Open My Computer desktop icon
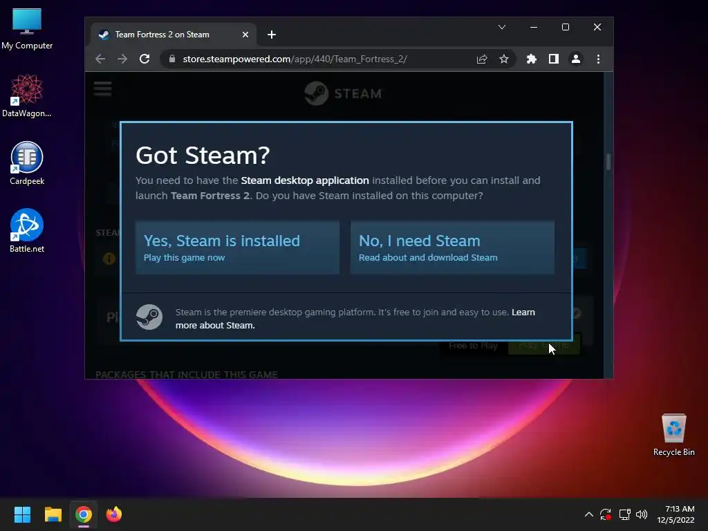This screenshot has width=708, height=531. coord(27,29)
